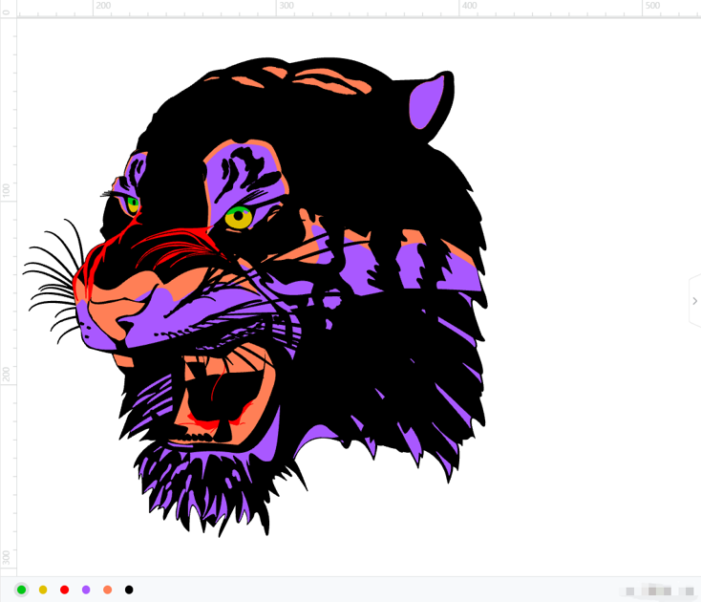Screen dimensions: 701x602
Task: Choose the purple color swatch
Action: click(x=86, y=590)
